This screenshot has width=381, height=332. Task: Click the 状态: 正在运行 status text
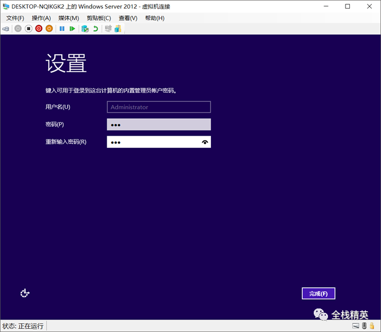click(23, 326)
